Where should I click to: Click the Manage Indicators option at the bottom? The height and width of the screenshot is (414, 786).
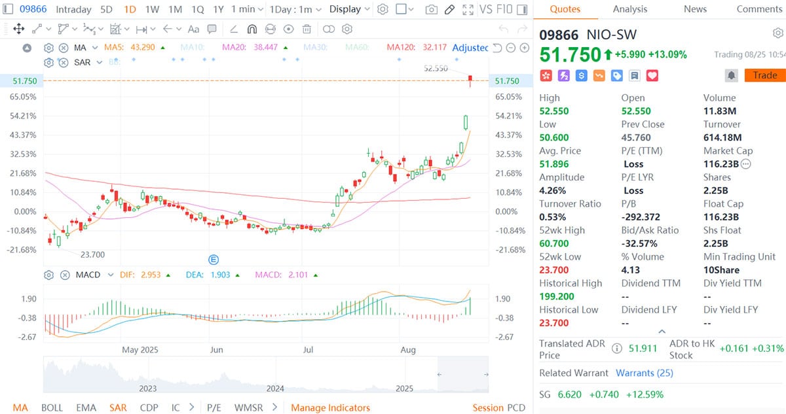pos(330,407)
